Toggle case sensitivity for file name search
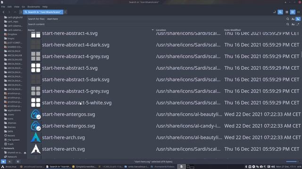Viewport: 302px width, 169px height. (x=293, y=19)
